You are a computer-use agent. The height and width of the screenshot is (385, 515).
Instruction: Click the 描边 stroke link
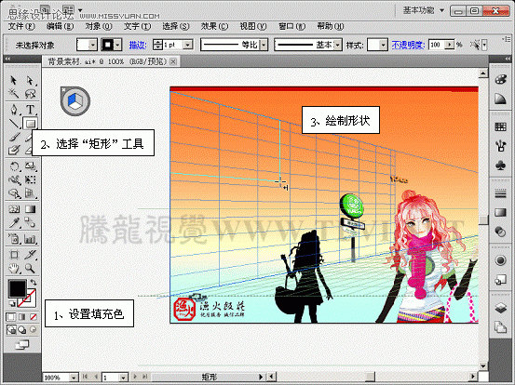tap(138, 45)
